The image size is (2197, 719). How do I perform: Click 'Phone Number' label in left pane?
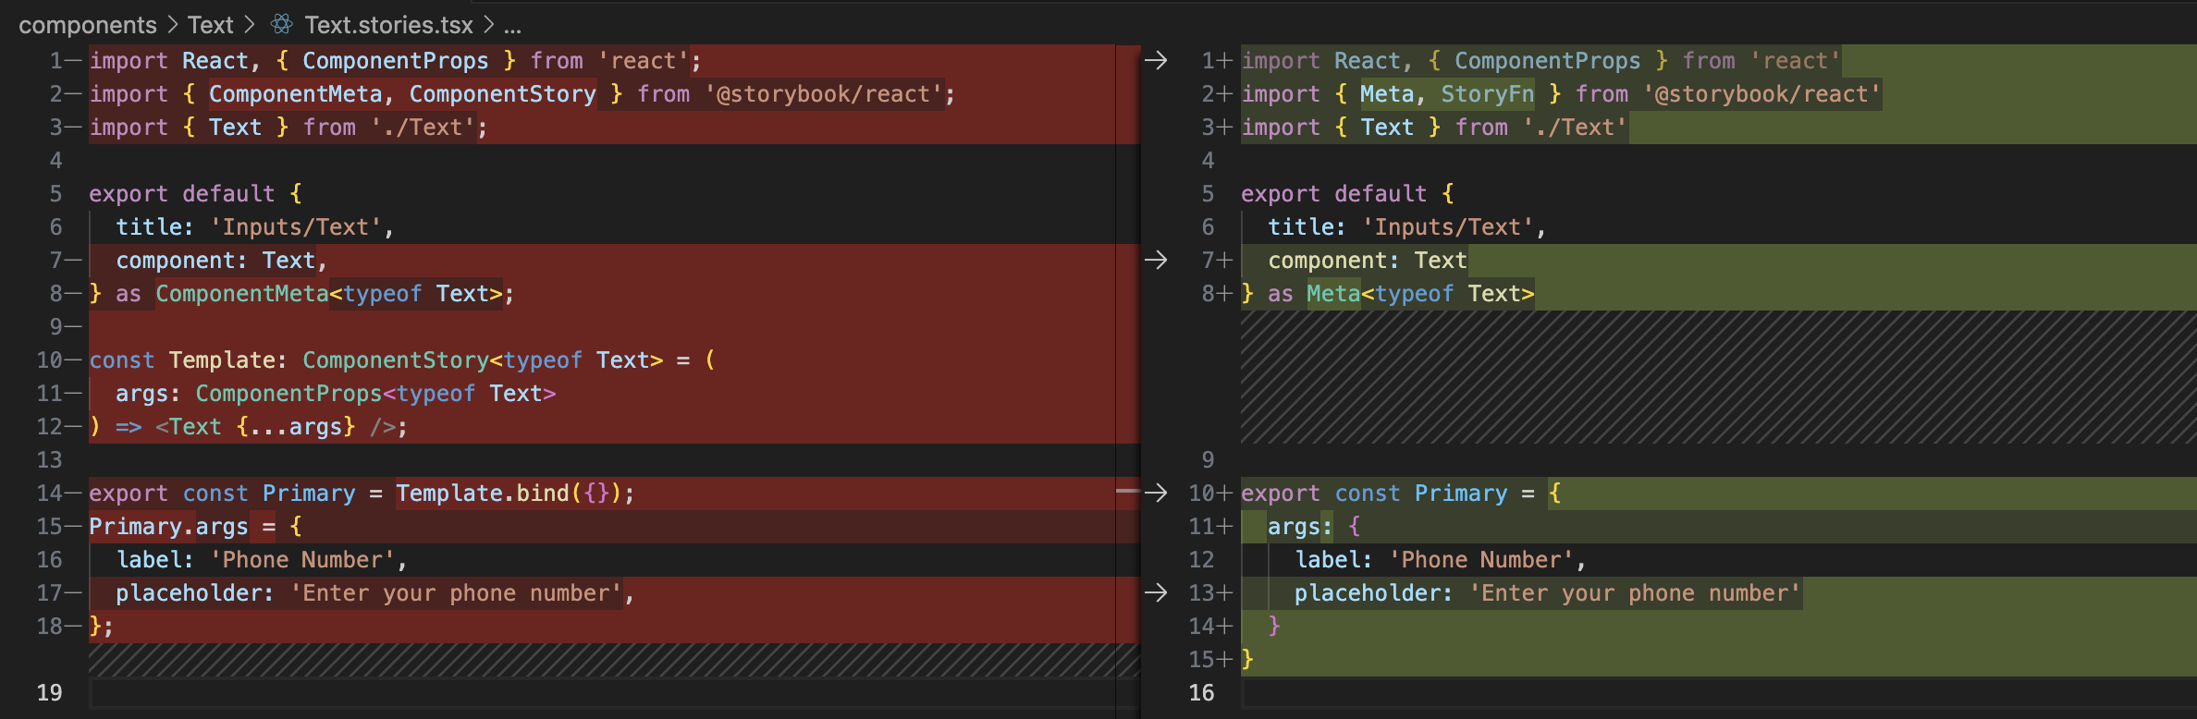click(x=302, y=560)
